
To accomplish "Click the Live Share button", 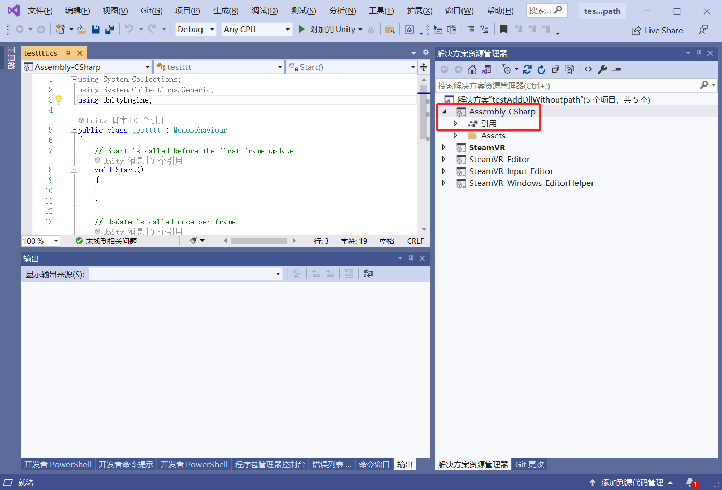I will pyautogui.click(x=657, y=31).
